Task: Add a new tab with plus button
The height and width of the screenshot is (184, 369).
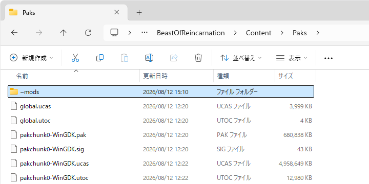Action: 139,12
